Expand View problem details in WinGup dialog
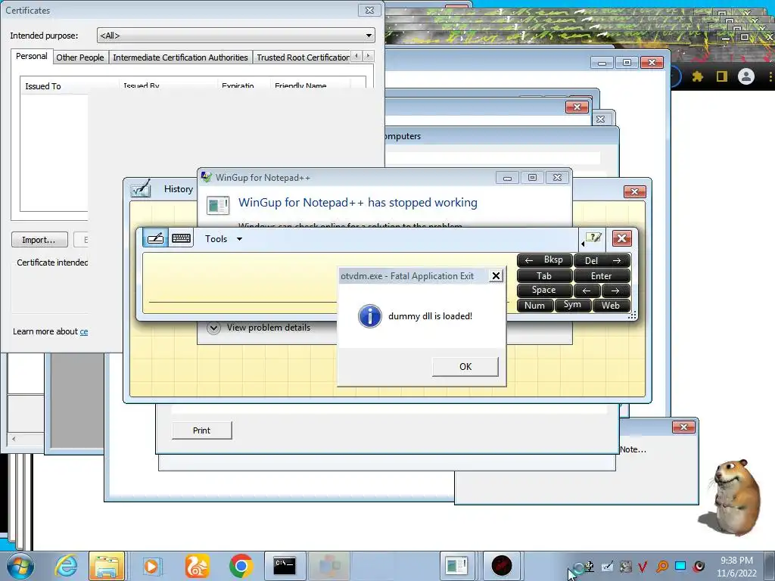Screen dimensions: 775x581 (x=259, y=327)
